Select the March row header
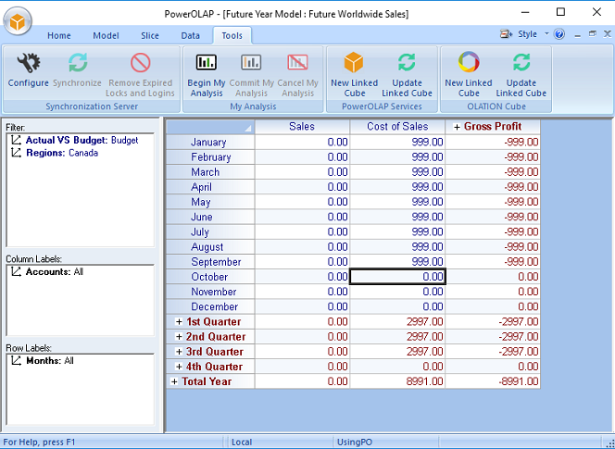This screenshot has width=615, height=449. click(210, 172)
